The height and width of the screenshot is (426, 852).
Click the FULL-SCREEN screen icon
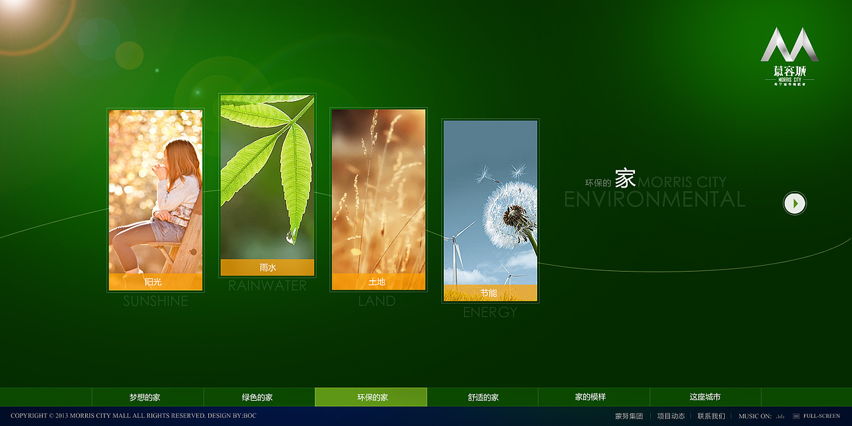click(796, 416)
